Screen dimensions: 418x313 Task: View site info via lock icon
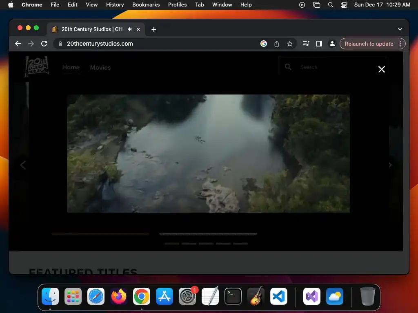pyautogui.click(x=60, y=44)
